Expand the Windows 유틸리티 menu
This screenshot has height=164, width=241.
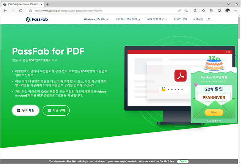[x=96, y=19]
